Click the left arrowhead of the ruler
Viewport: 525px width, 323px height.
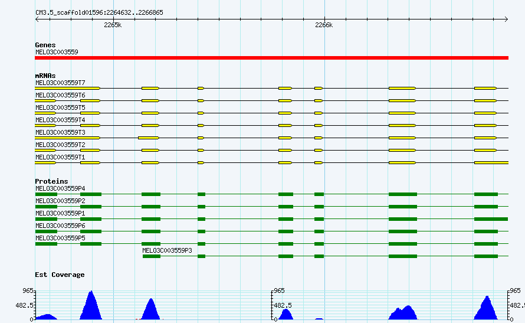[x=37, y=19]
